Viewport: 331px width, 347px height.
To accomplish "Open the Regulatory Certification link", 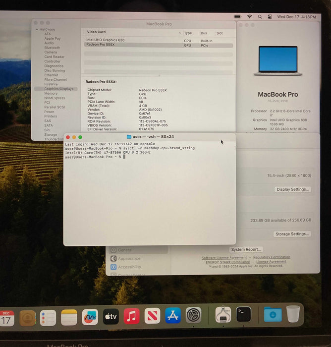I will pos(272,257).
